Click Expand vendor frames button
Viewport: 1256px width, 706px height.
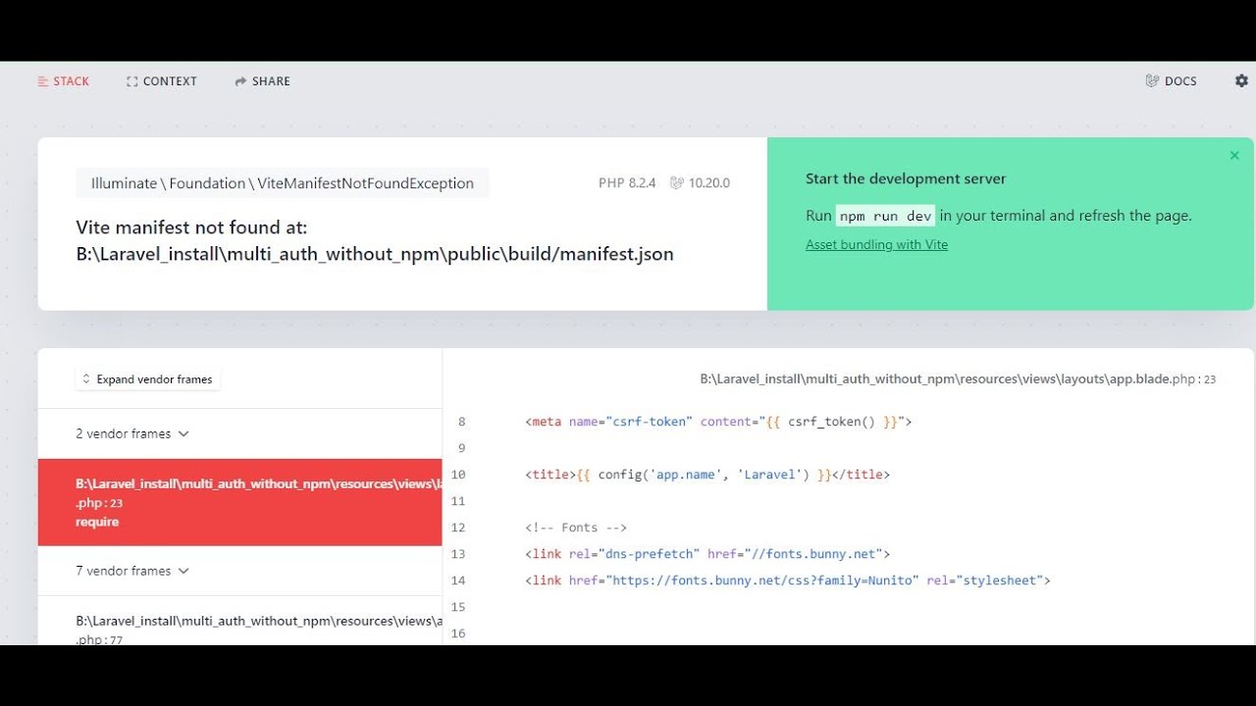coord(147,379)
